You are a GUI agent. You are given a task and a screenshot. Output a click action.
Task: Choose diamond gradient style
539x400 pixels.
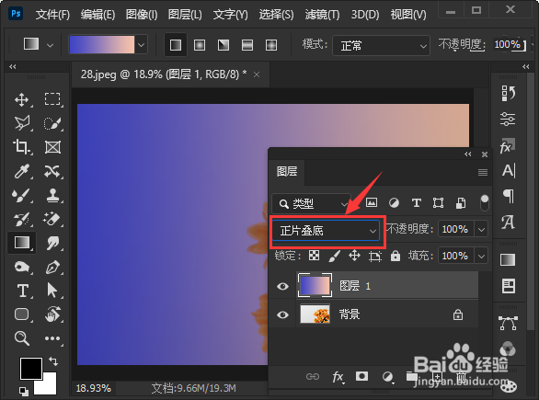[x=271, y=45]
